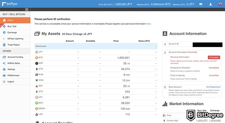Click LTC price 6,281
This screenshot has width=225, height=123.
[126, 97]
